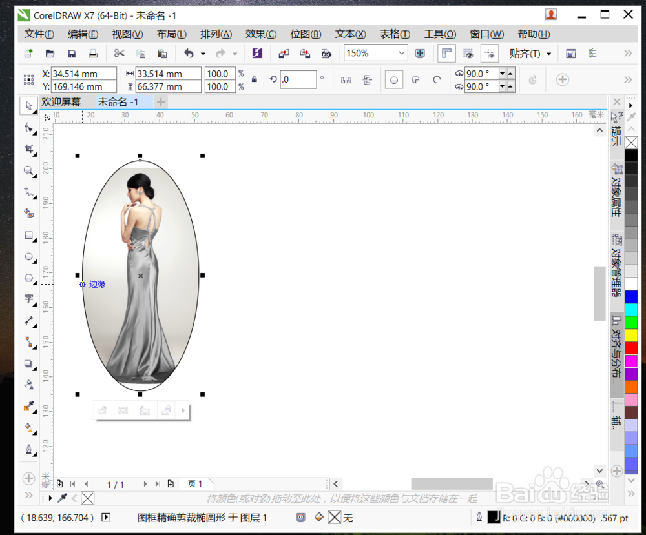Click the Cut scissors icon
Viewport: 646px width, 535px height.
[119, 54]
